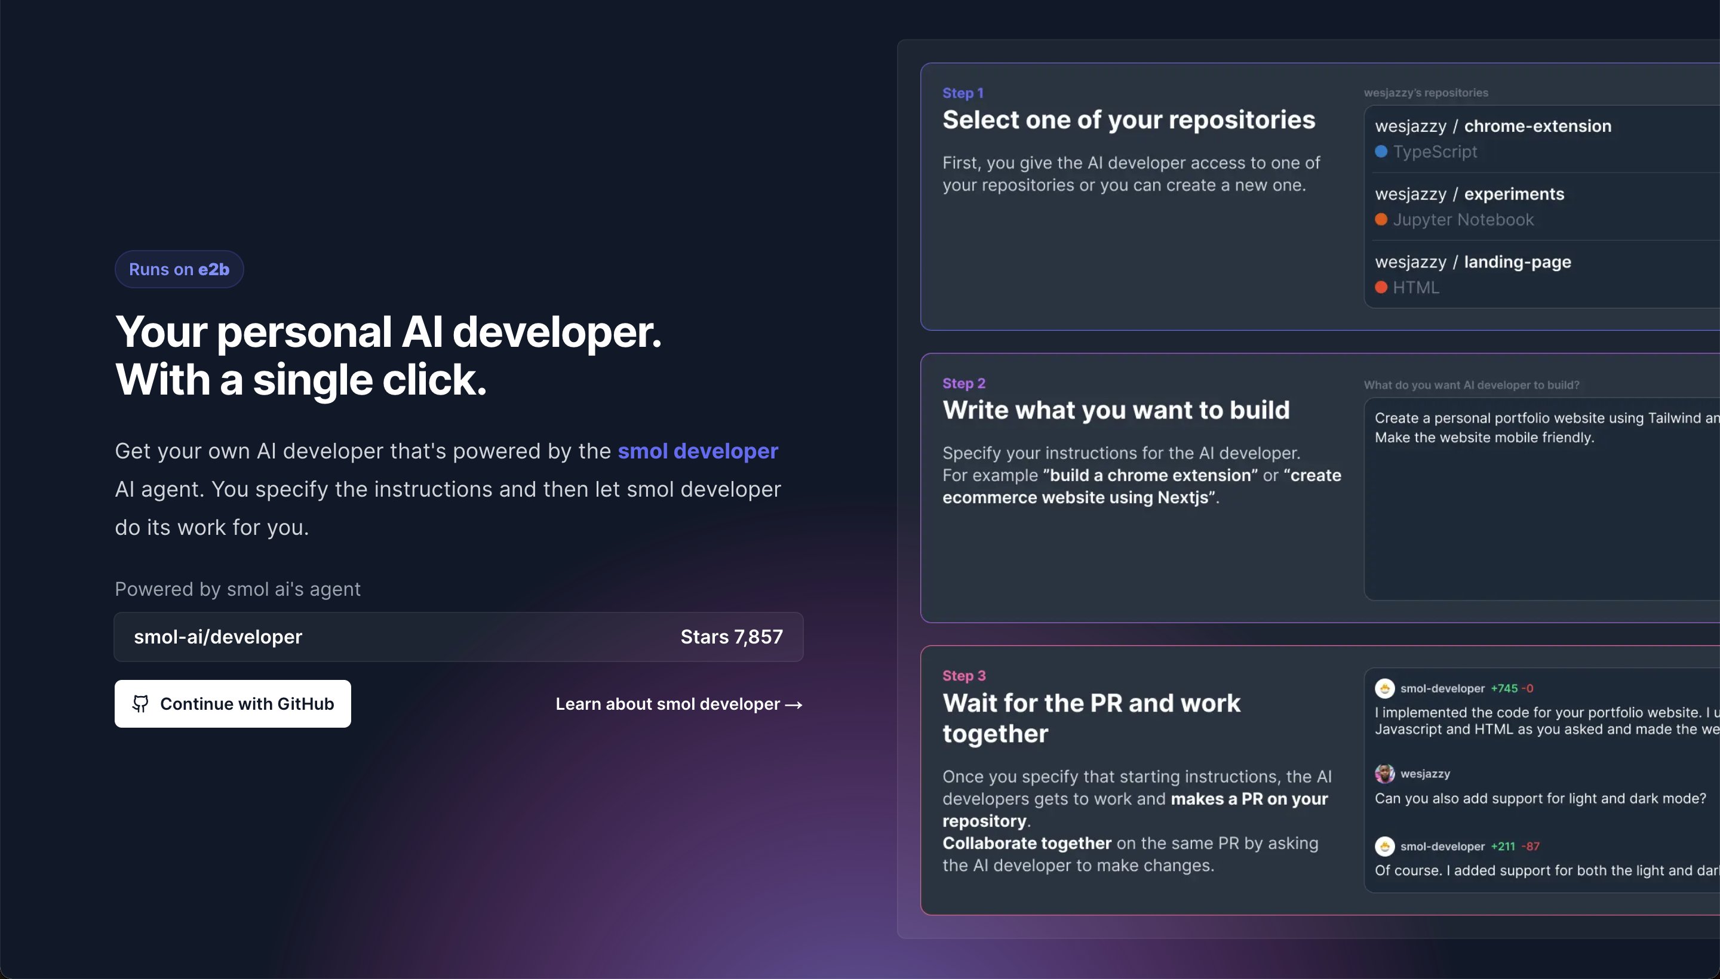Click the orange Jupyter Notebook language dot
The image size is (1720, 979).
[x=1381, y=220]
